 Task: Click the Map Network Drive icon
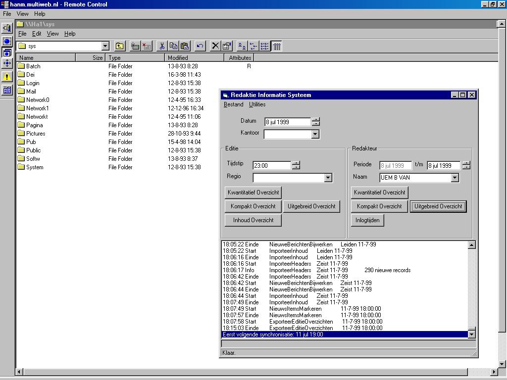(x=135, y=46)
